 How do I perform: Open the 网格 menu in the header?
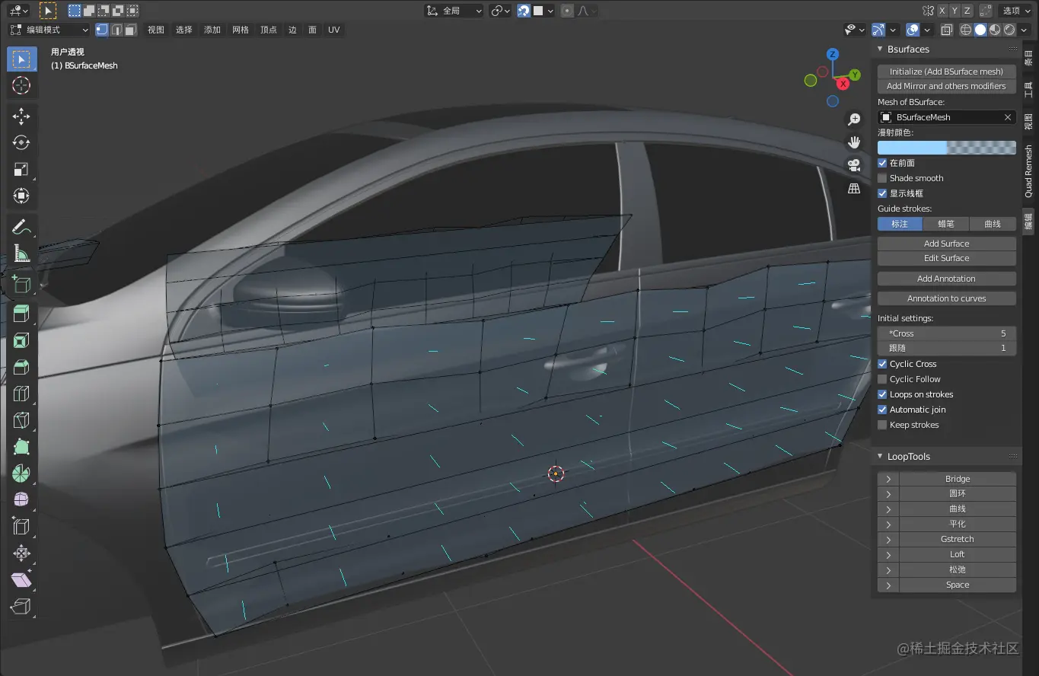pos(240,30)
